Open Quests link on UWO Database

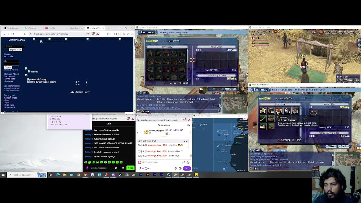click(7, 54)
